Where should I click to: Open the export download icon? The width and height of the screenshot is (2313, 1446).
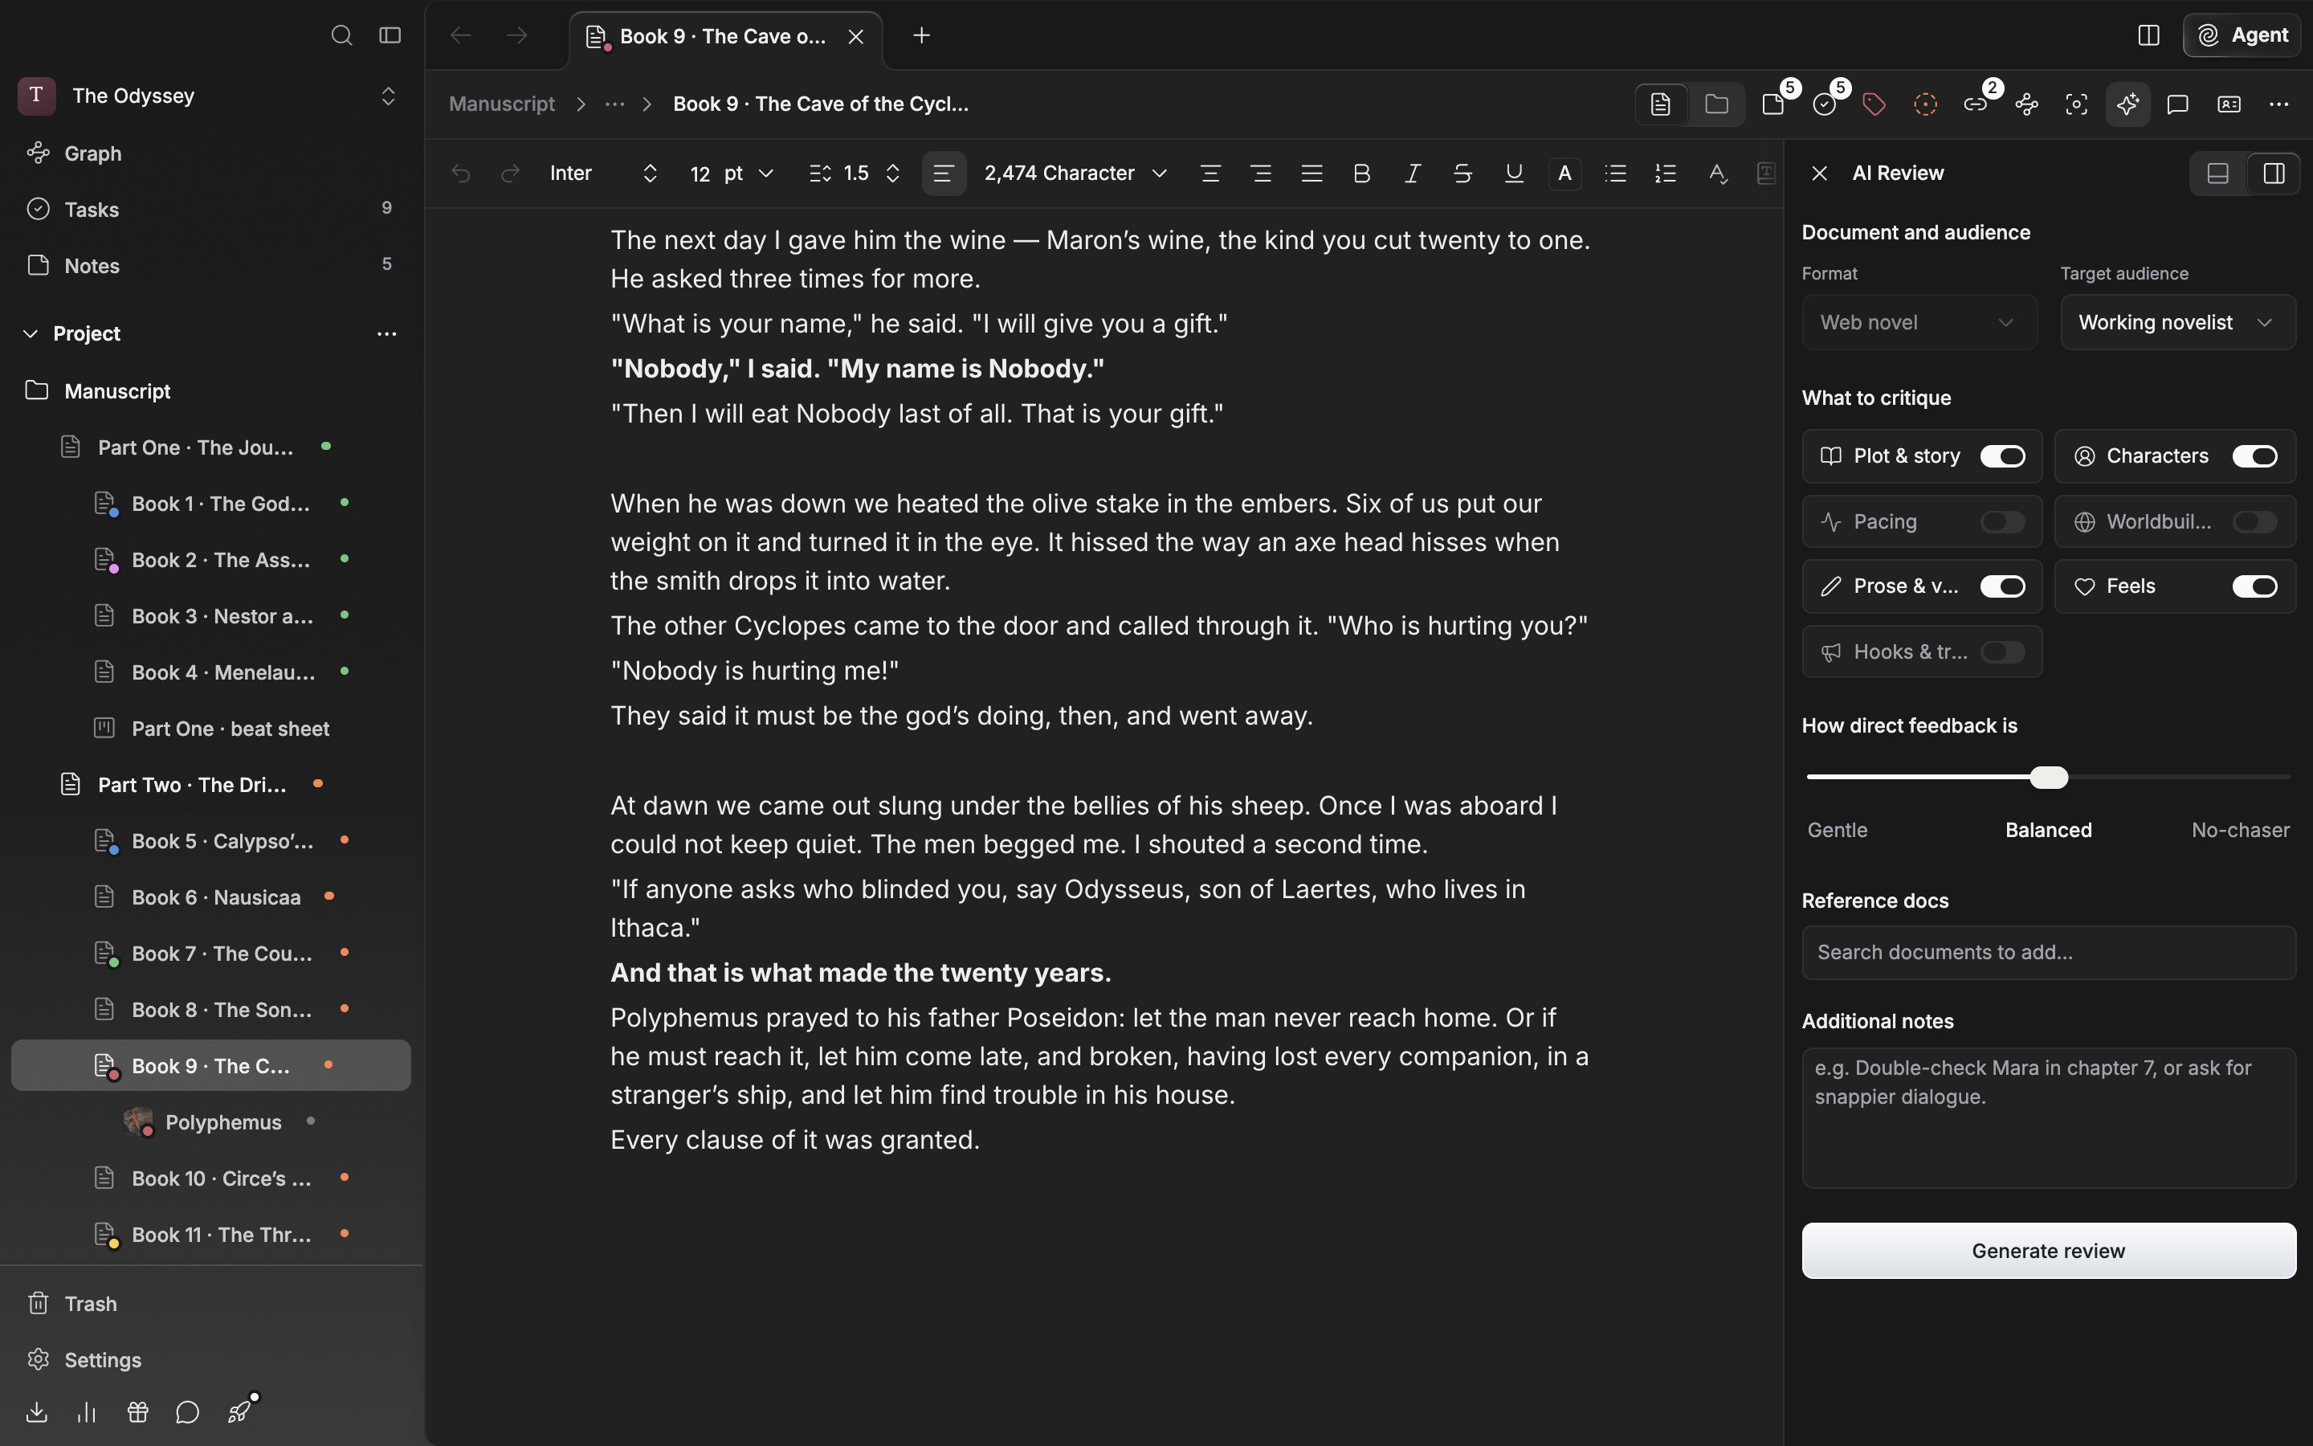click(36, 1411)
